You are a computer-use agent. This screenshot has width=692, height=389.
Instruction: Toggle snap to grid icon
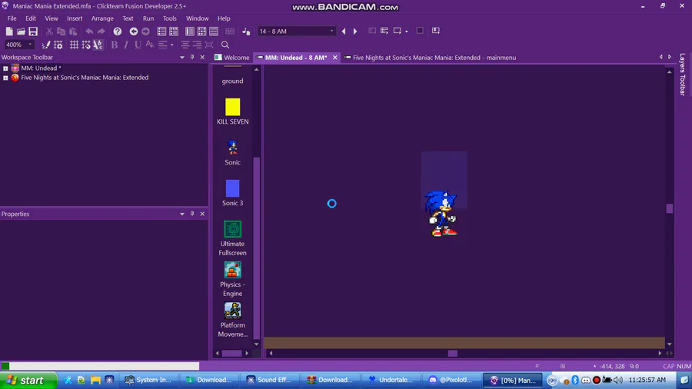(86, 45)
